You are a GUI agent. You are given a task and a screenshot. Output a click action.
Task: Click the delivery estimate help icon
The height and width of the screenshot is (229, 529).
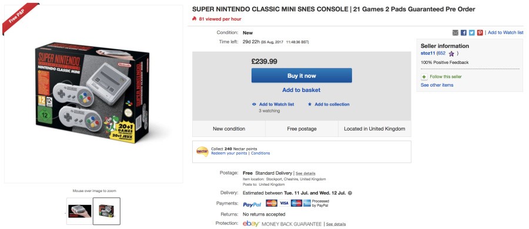tap(350, 193)
